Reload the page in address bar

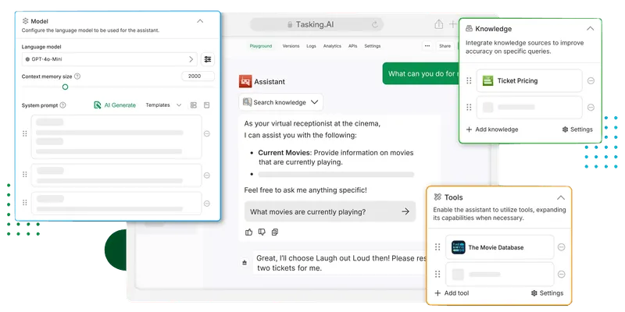coord(375,25)
